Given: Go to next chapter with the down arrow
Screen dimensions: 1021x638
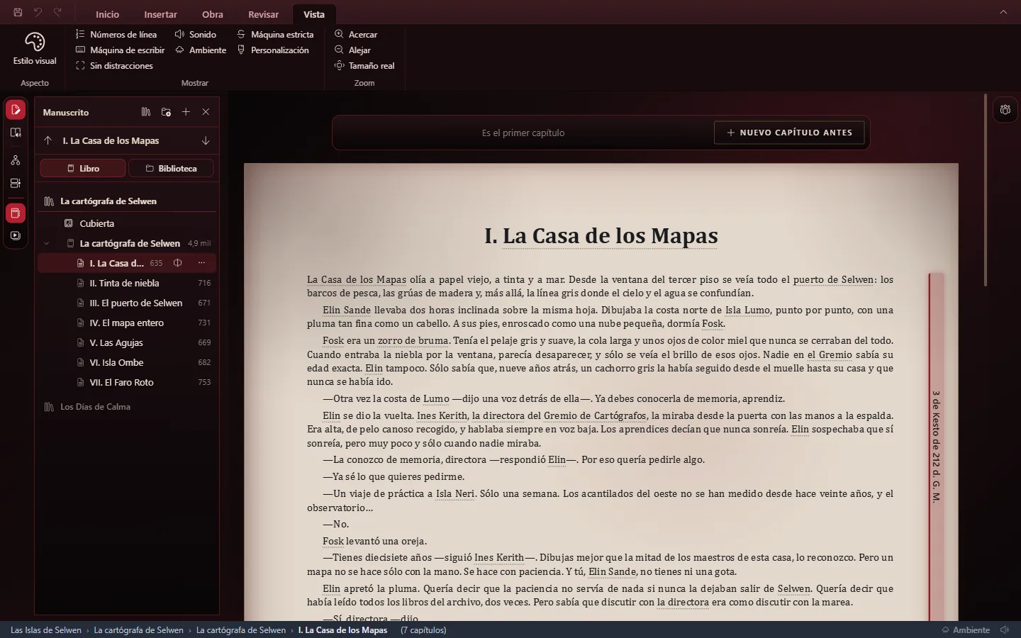Looking at the screenshot, I should click(x=206, y=140).
